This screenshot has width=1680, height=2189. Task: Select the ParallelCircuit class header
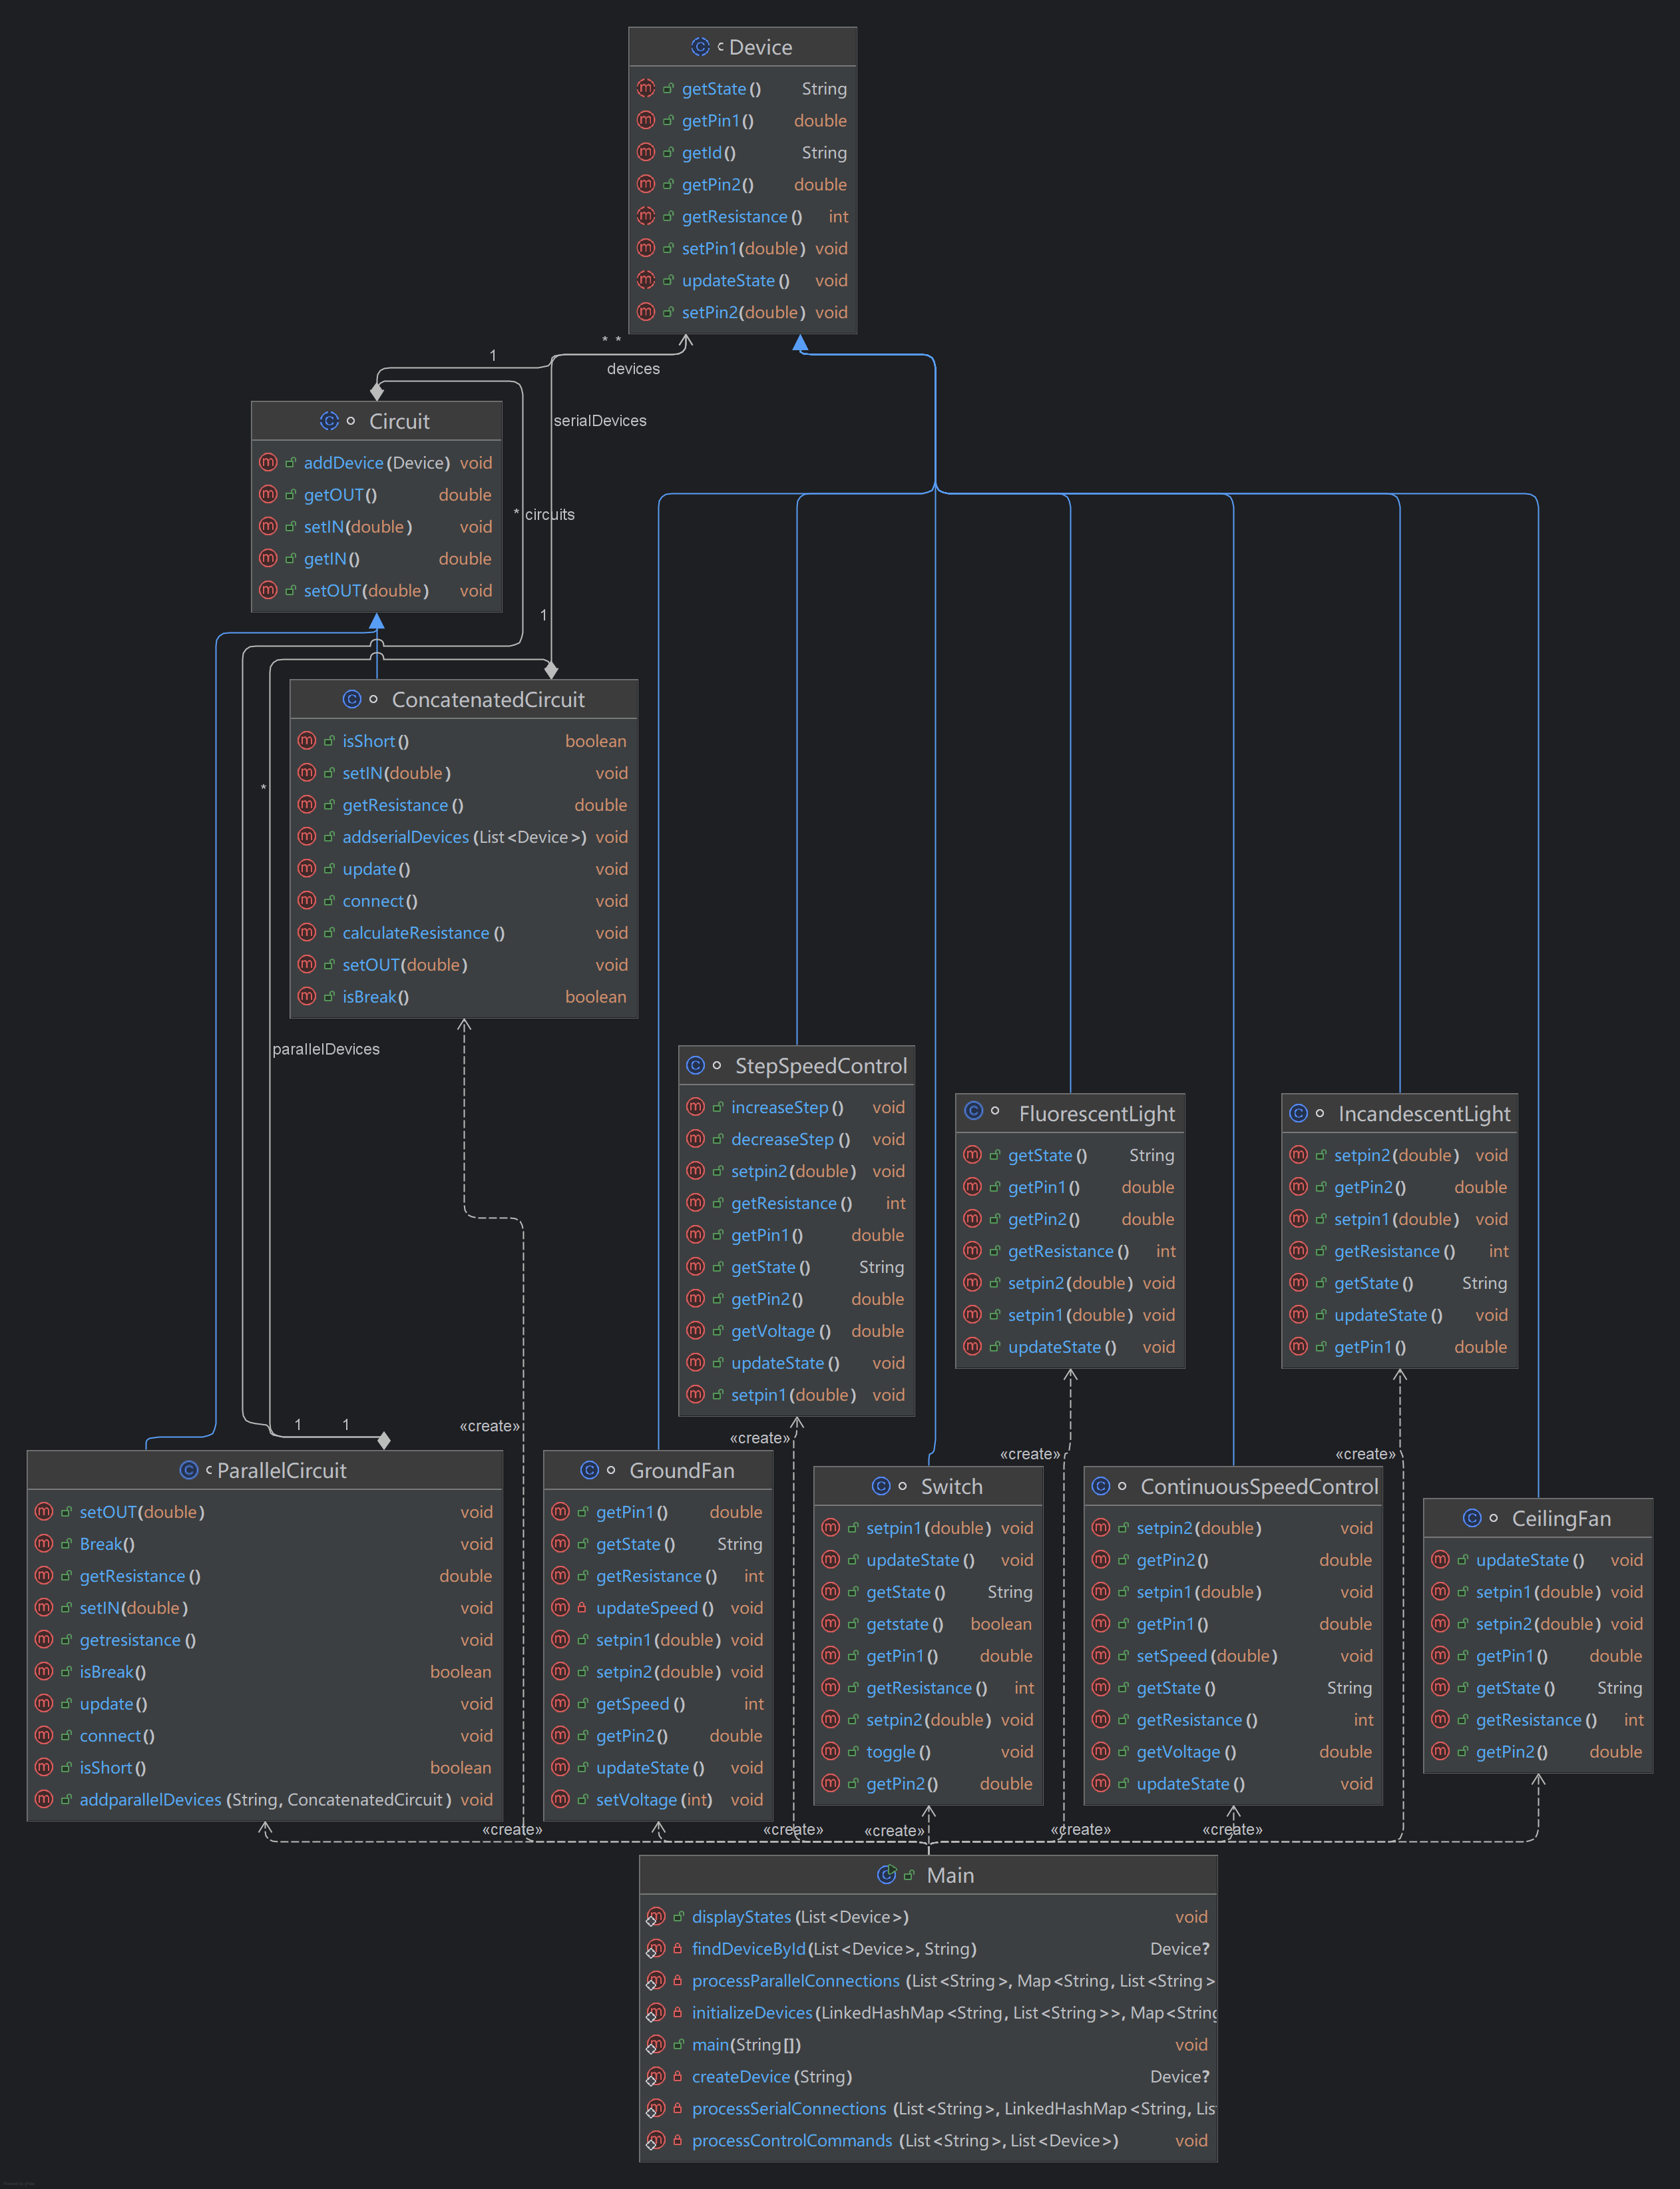(x=282, y=1470)
